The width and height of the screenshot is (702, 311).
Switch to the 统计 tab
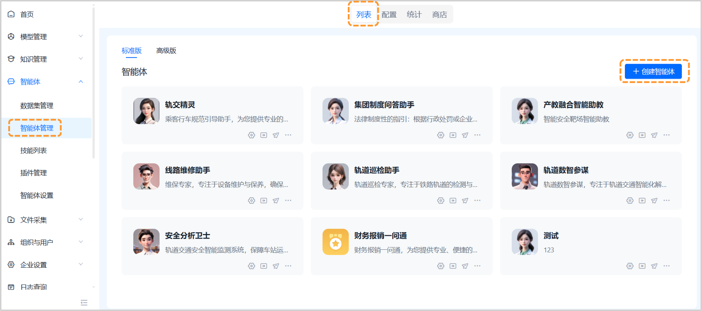coord(414,14)
